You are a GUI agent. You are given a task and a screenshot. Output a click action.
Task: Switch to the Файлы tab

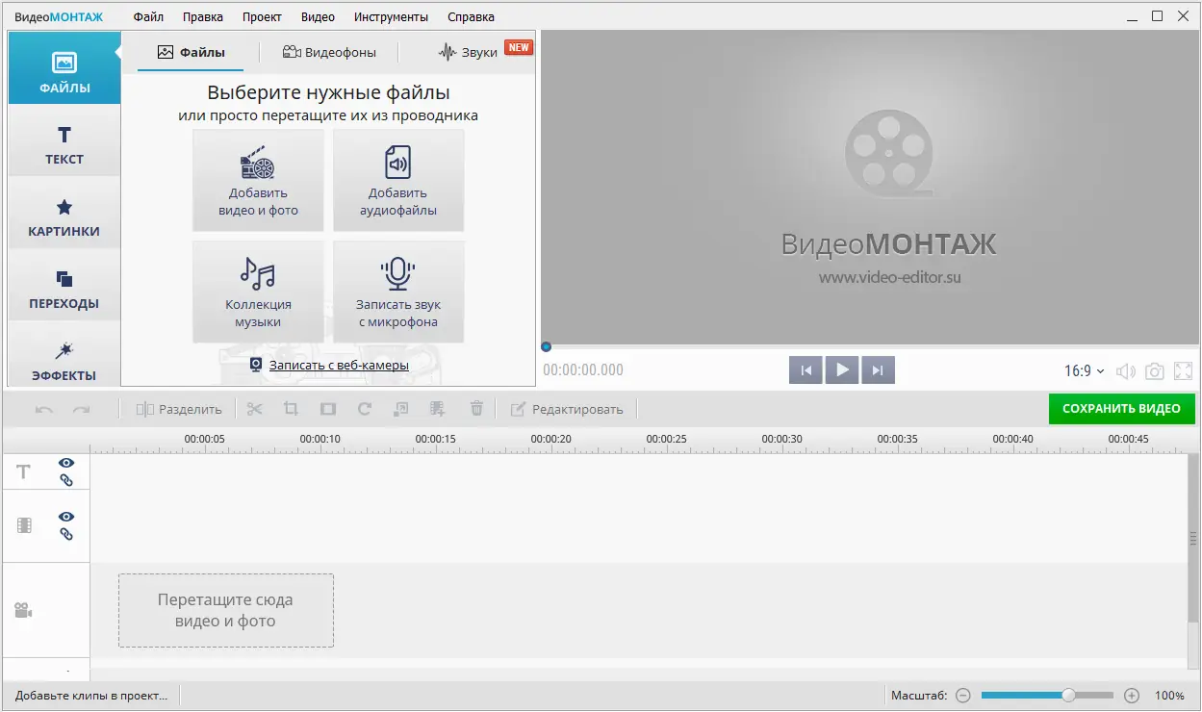point(191,52)
